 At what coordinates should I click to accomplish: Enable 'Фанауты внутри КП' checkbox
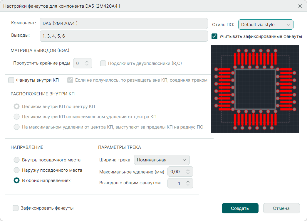coord(11,80)
